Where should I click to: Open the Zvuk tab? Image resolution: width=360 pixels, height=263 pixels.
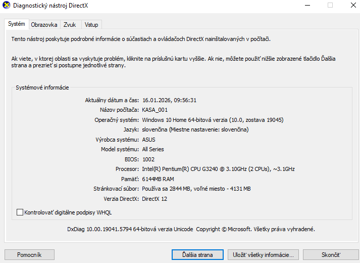coord(70,25)
